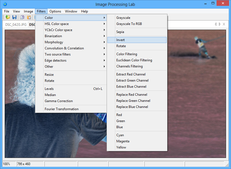Viewport: 231px width, 169px height.
Task: Open the File menu
Action: pyautogui.click(x=7, y=11)
